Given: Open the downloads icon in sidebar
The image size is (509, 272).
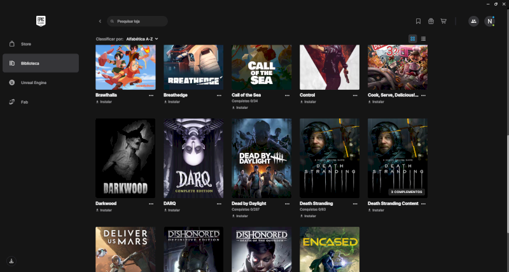Looking at the screenshot, I should pos(11,261).
